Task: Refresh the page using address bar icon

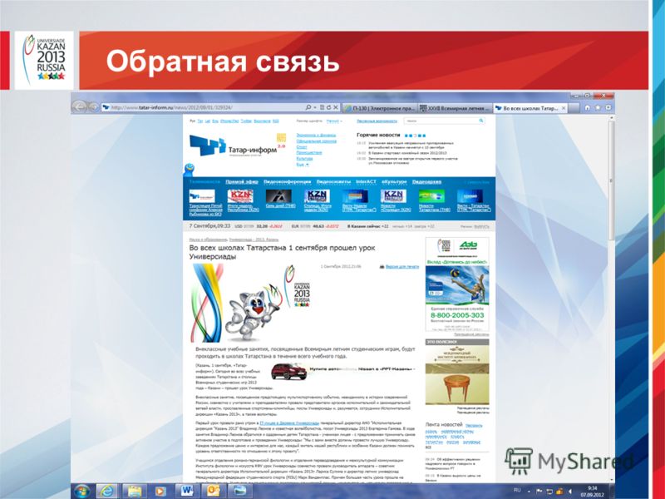Action: 328,108
